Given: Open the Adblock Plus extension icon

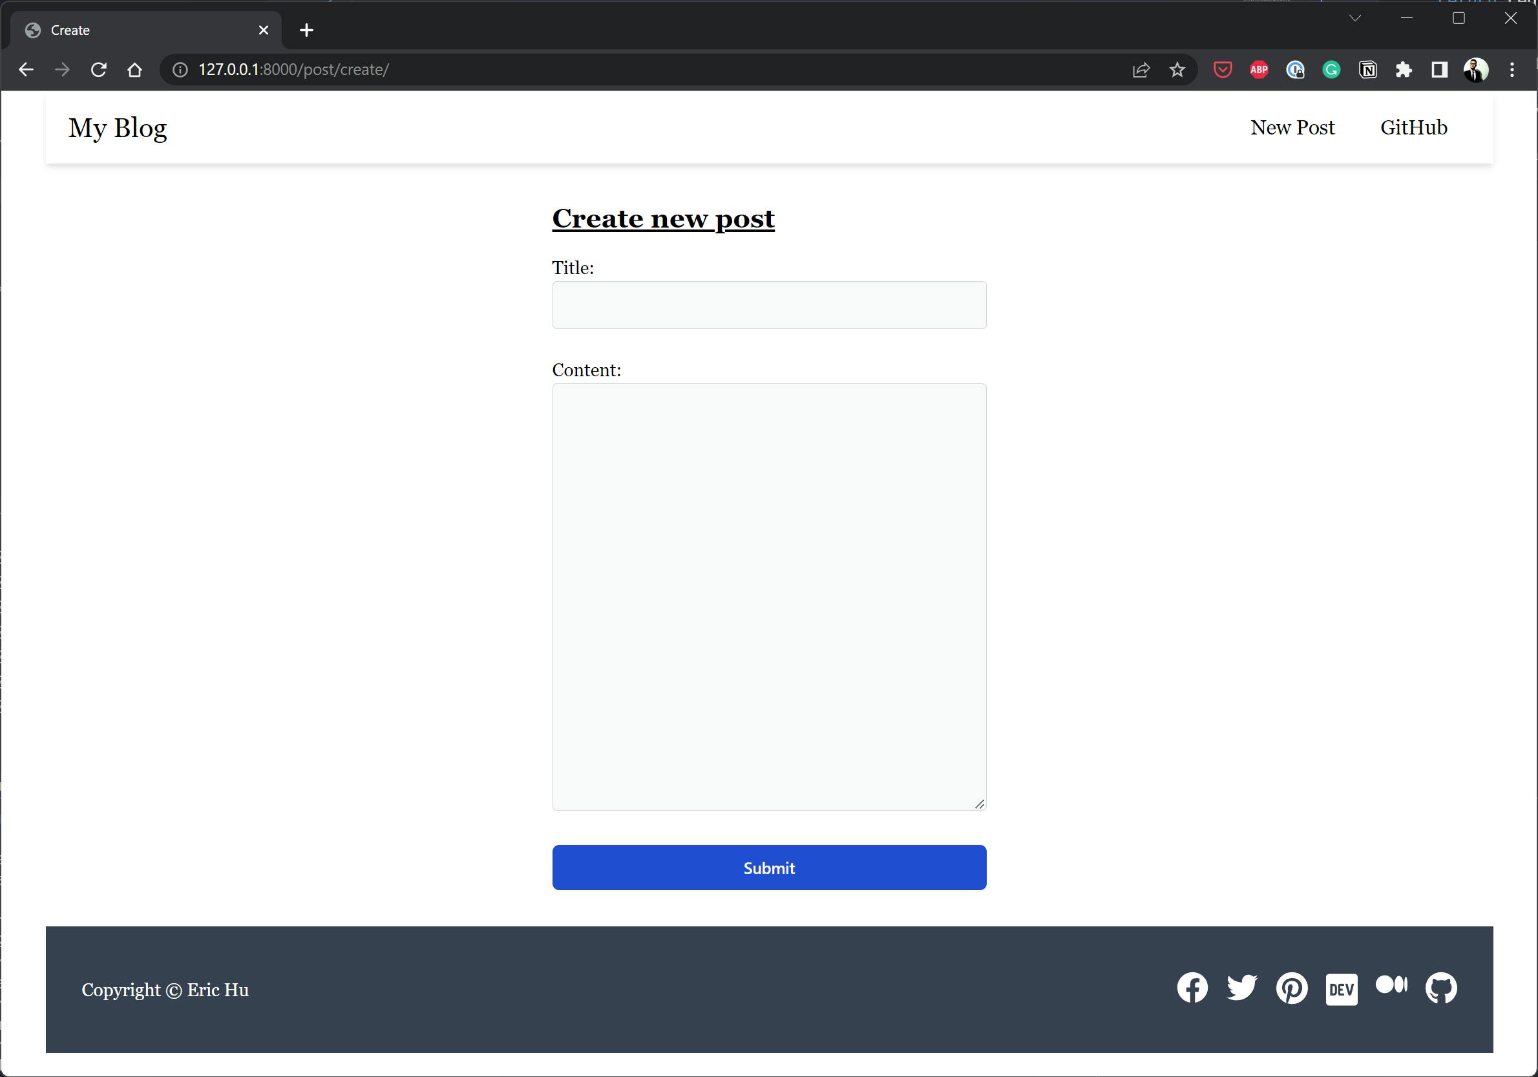Looking at the screenshot, I should [x=1259, y=70].
